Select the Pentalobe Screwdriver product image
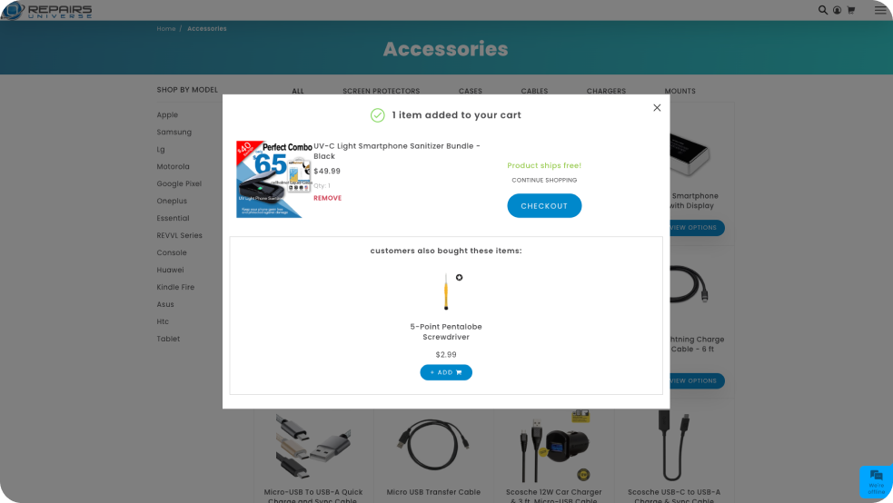 446,291
